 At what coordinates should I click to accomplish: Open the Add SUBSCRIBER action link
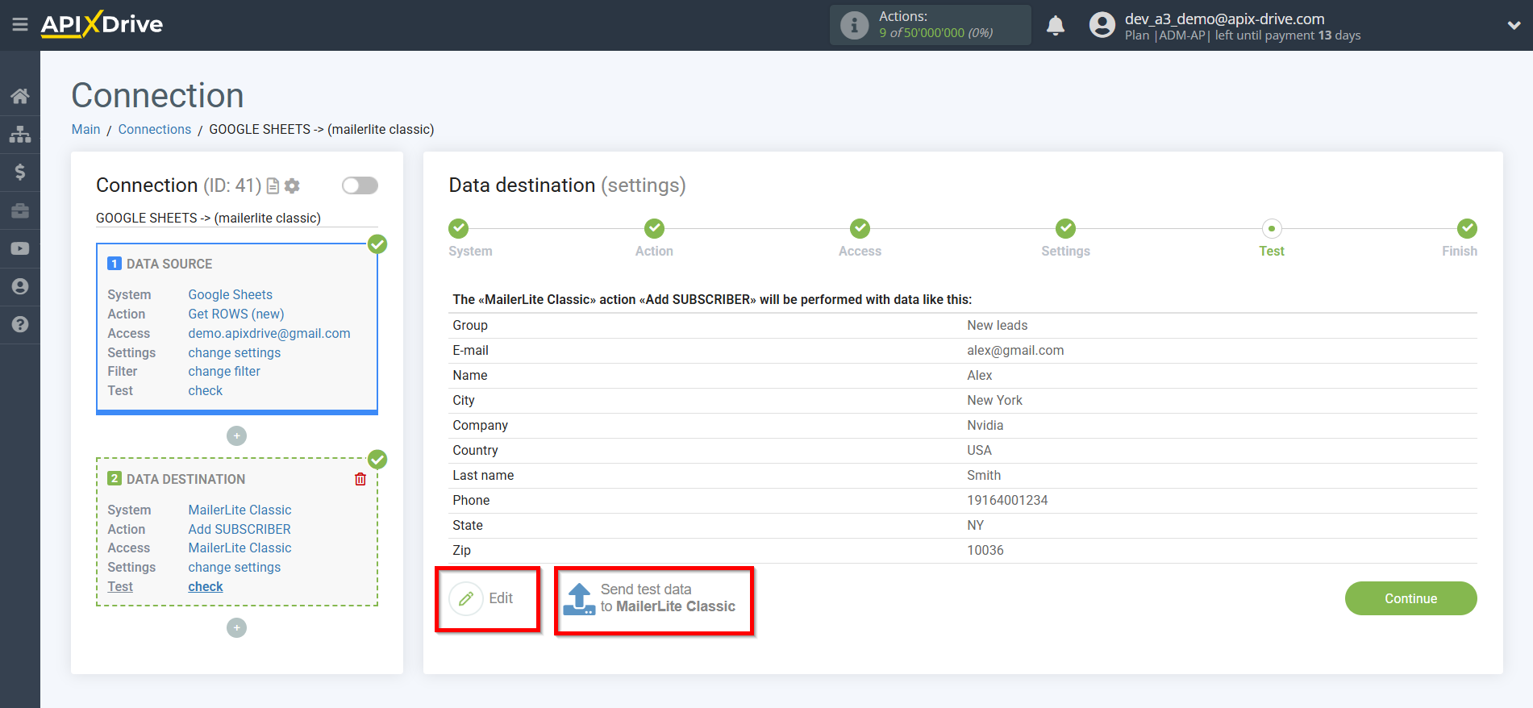[x=240, y=530]
